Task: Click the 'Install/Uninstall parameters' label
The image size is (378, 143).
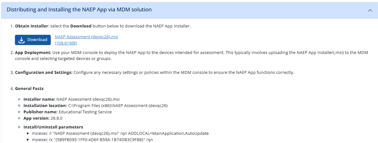Action: tap(53, 127)
